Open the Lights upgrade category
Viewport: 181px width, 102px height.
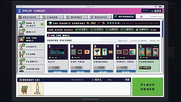coord(31,47)
